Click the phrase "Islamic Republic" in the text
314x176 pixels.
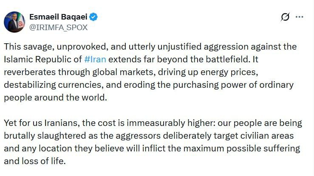tap(35, 59)
